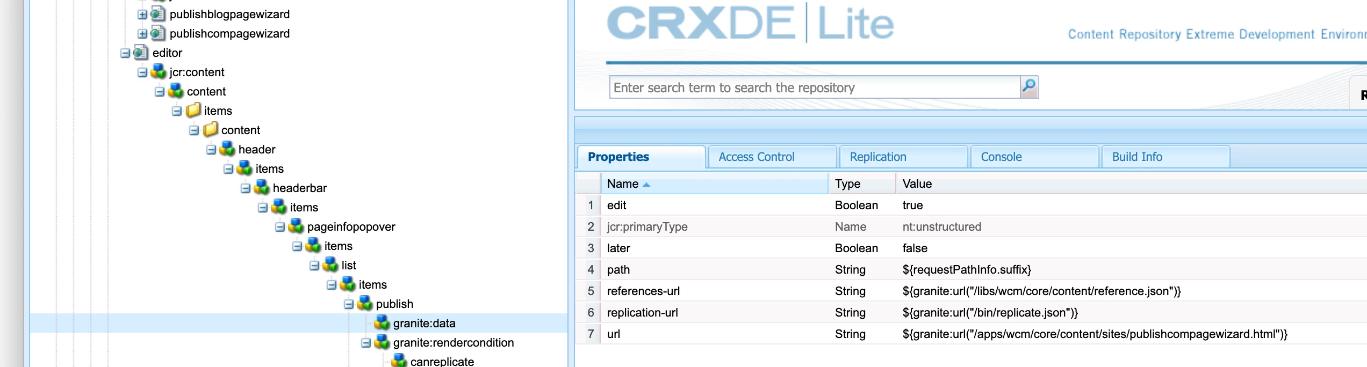The height and width of the screenshot is (367, 1367).
Task: Select the granite:data tree row
Action: coord(299,323)
